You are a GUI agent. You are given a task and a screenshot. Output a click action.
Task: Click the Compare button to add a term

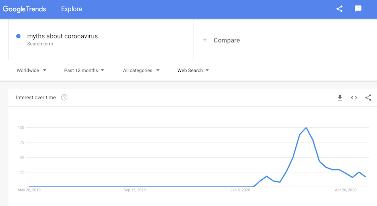point(226,40)
